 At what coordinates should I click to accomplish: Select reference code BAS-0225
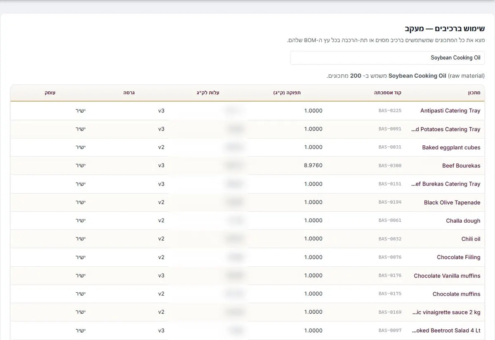(x=390, y=111)
